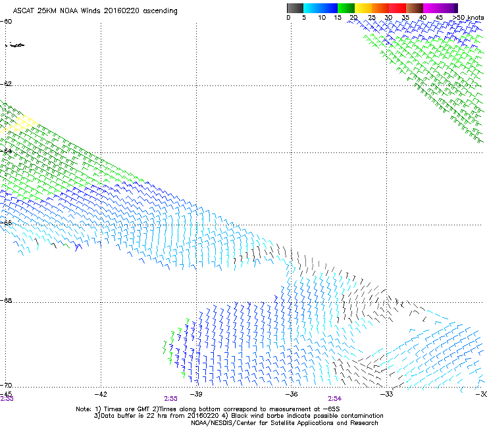Click the legend tick label 45
The width and height of the screenshot is (487, 427).
439,18
